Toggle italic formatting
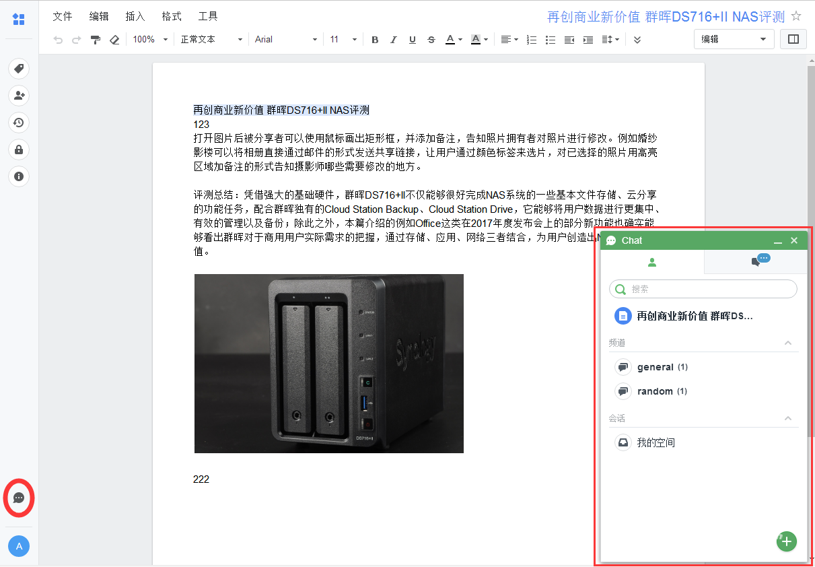Screen dimensions: 815x567 point(394,40)
